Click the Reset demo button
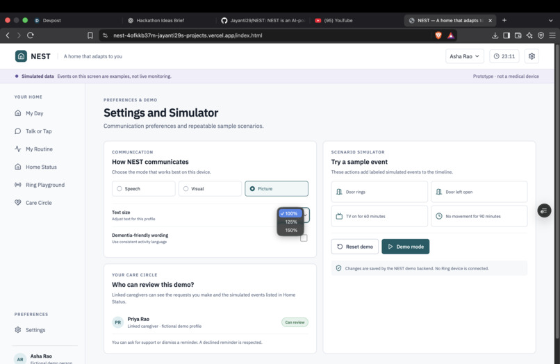 click(x=354, y=247)
